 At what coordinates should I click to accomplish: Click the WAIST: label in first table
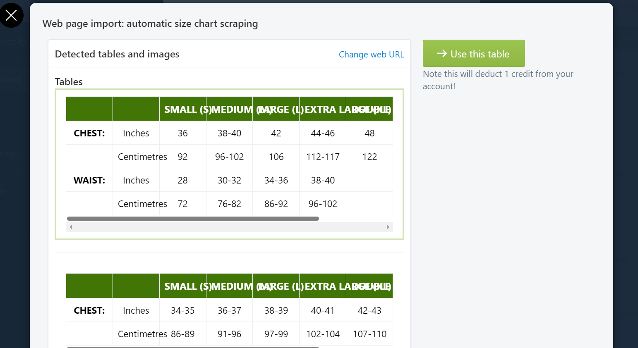point(89,180)
